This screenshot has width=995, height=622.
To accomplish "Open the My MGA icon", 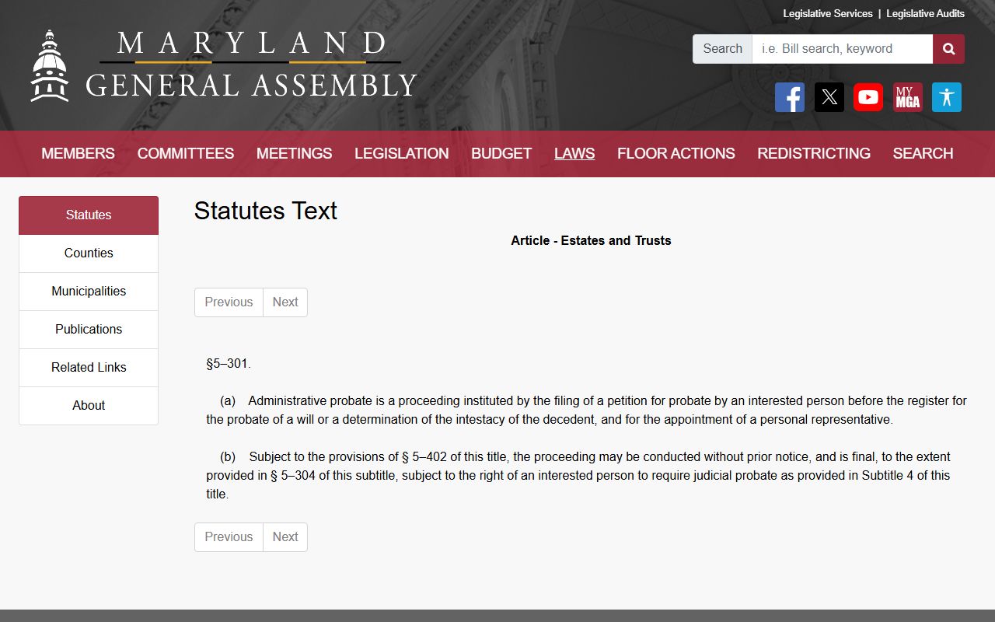I will (x=908, y=97).
